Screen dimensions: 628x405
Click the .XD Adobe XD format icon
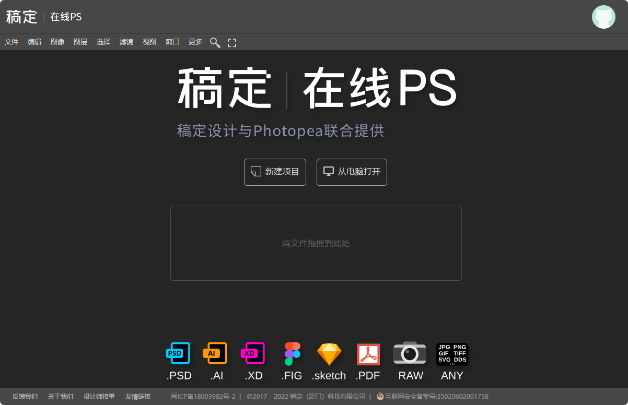(x=253, y=353)
